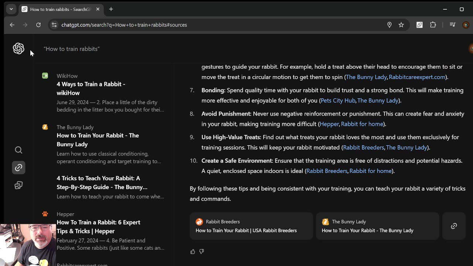This screenshot has width=473, height=266.
Task: Click Rabbit Breeders citation in High-Value Treats item
Action: click(x=364, y=147)
